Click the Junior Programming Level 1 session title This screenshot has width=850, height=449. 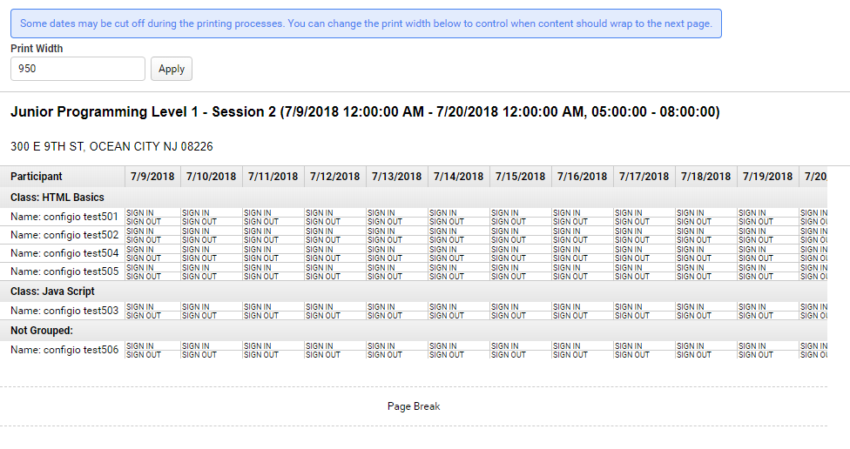(365, 111)
